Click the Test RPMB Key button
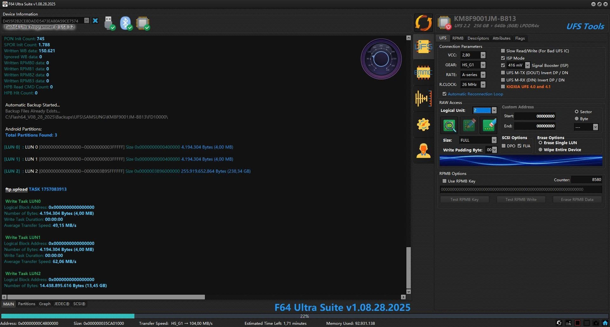Image resolution: width=610 pixels, height=327 pixels. coord(464,199)
